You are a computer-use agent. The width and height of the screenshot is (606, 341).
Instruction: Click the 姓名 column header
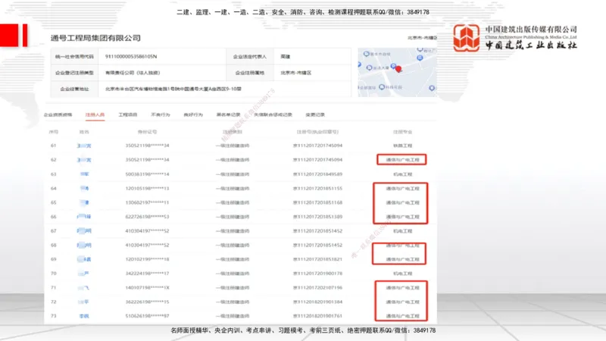point(84,132)
